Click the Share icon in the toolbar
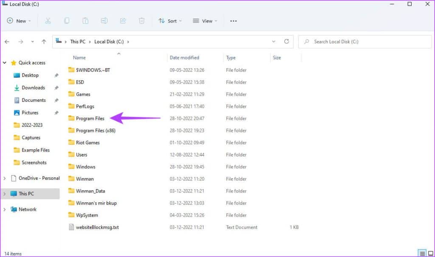 pos(123,21)
